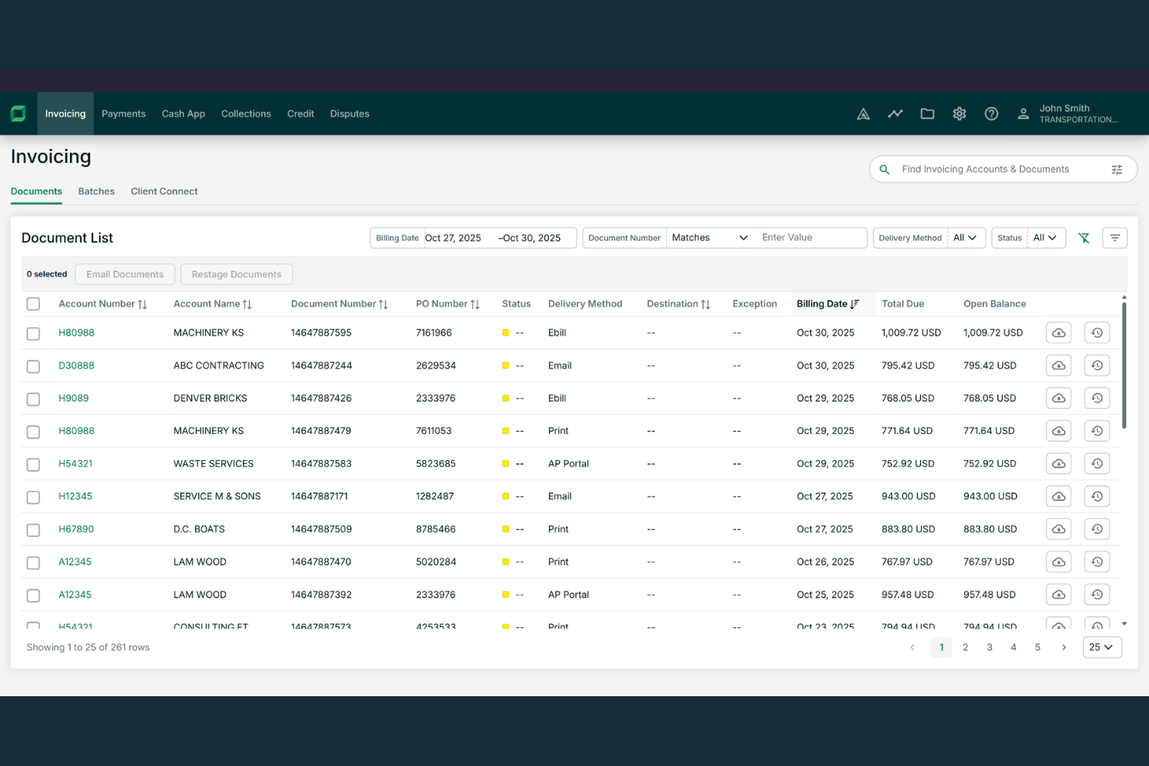The width and height of the screenshot is (1149, 766).
Task: Open account D30888 link
Action: [x=76, y=366]
